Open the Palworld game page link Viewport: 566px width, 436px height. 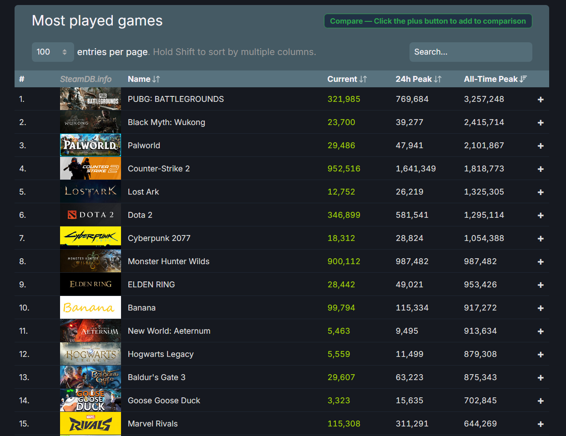pos(144,145)
